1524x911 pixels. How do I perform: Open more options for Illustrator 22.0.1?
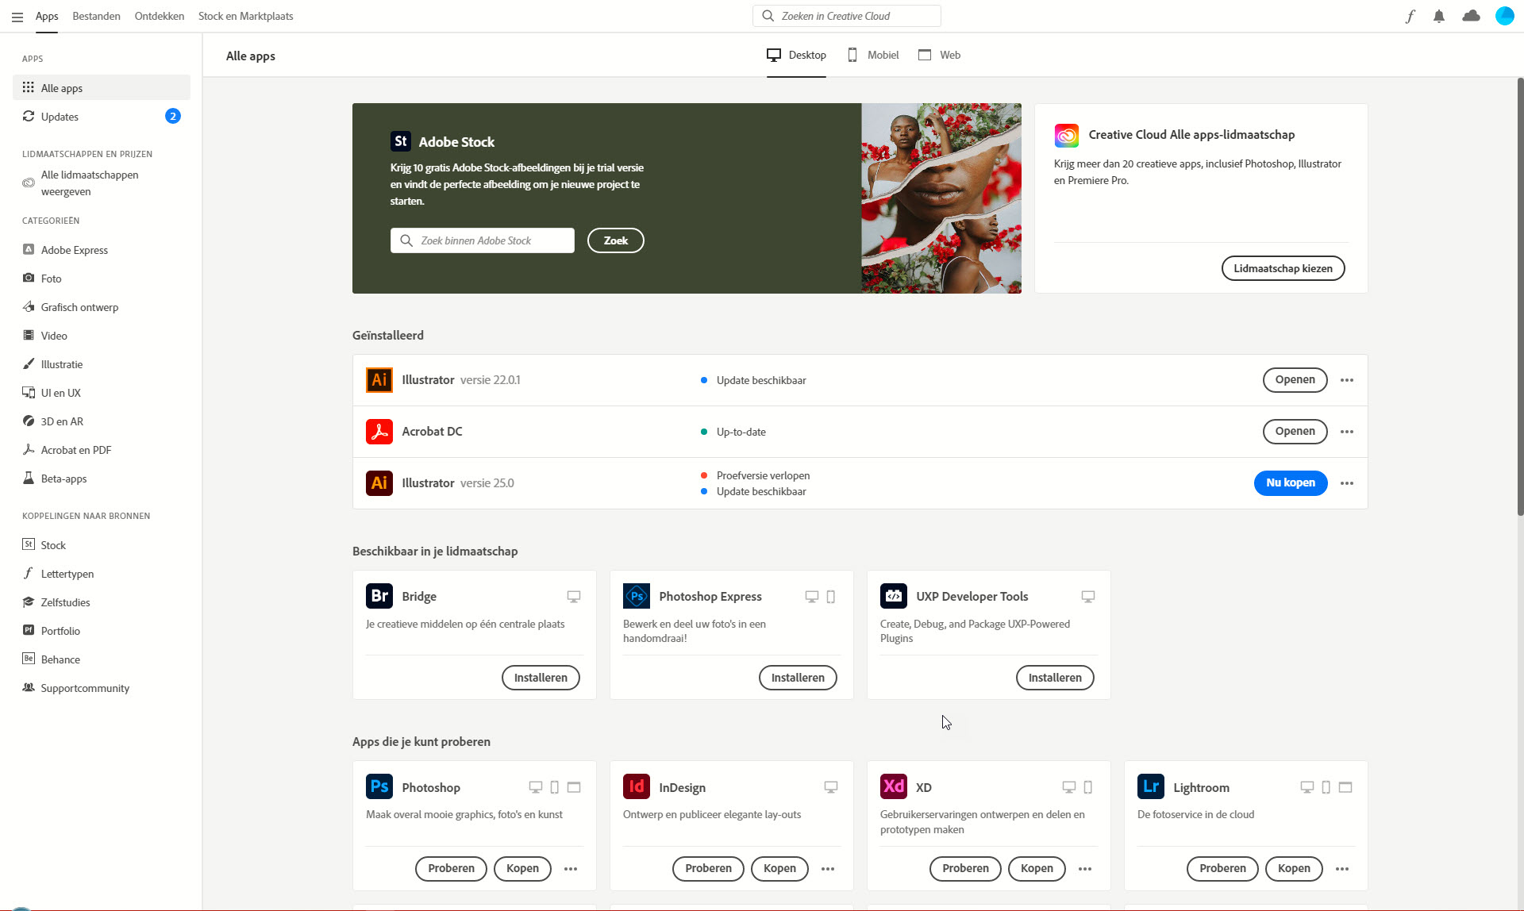click(1347, 379)
